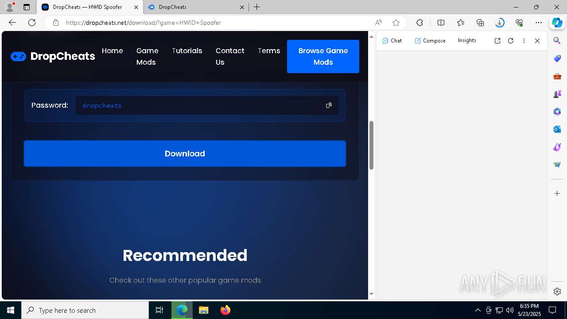Viewport: 567px width, 319px height.
Task: Add page to favorites star icon
Action: click(x=396, y=23)
